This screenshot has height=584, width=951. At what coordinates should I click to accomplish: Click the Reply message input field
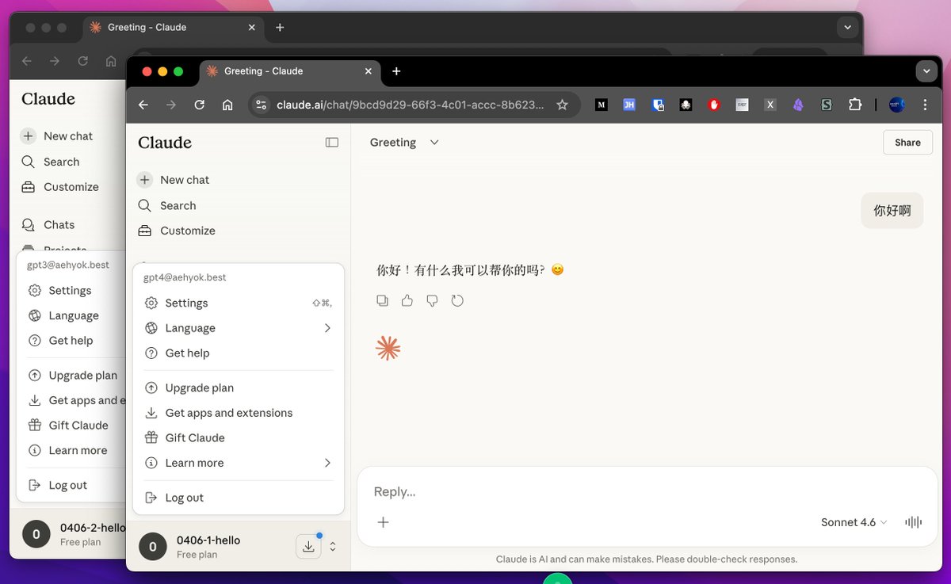[647, 491]
